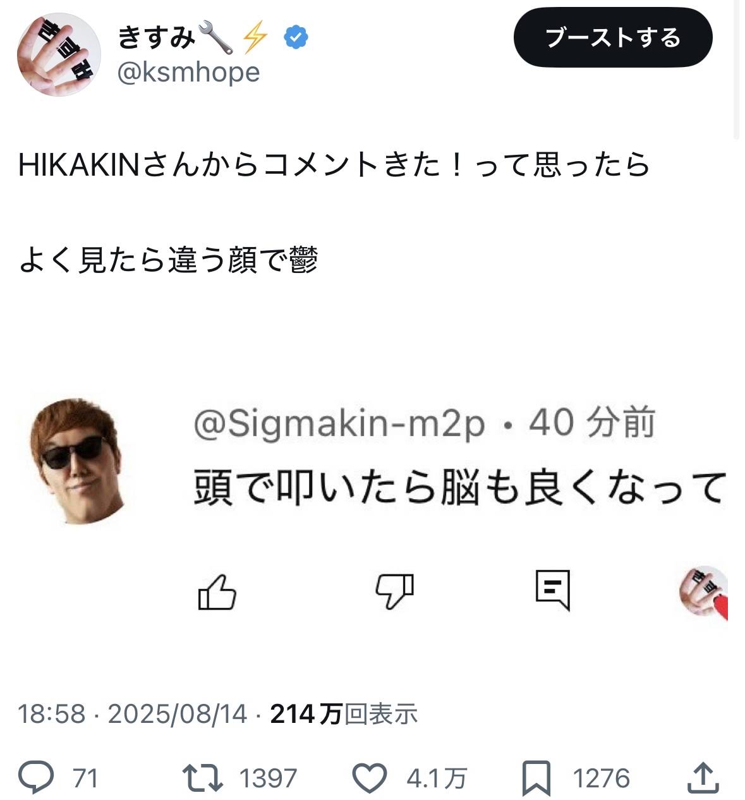Repost using the retweet arrows icon
Screen dimensions: 745x800
202,777
